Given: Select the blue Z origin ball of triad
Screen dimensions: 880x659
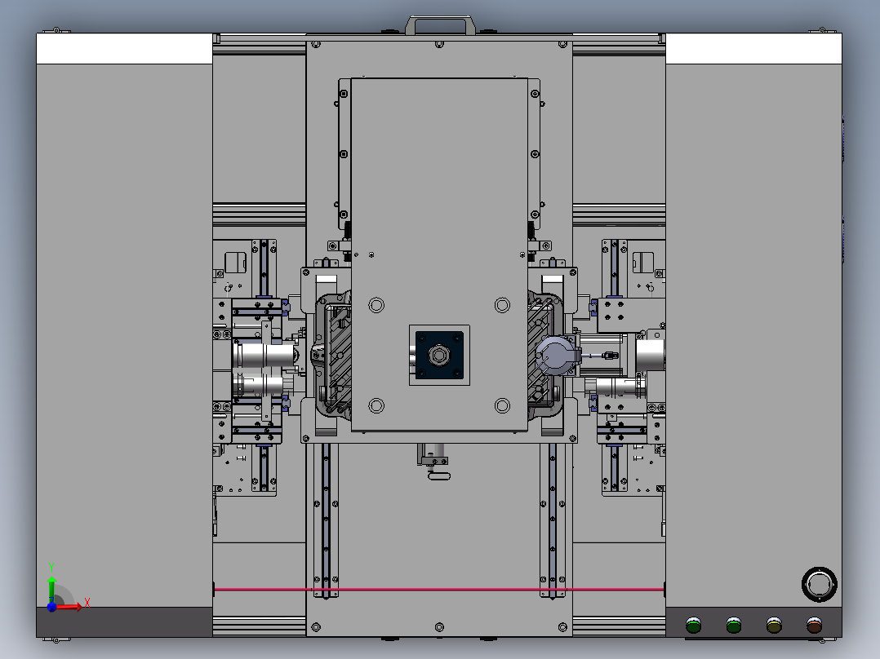Looking at the screenshot, I should (51, 608).
